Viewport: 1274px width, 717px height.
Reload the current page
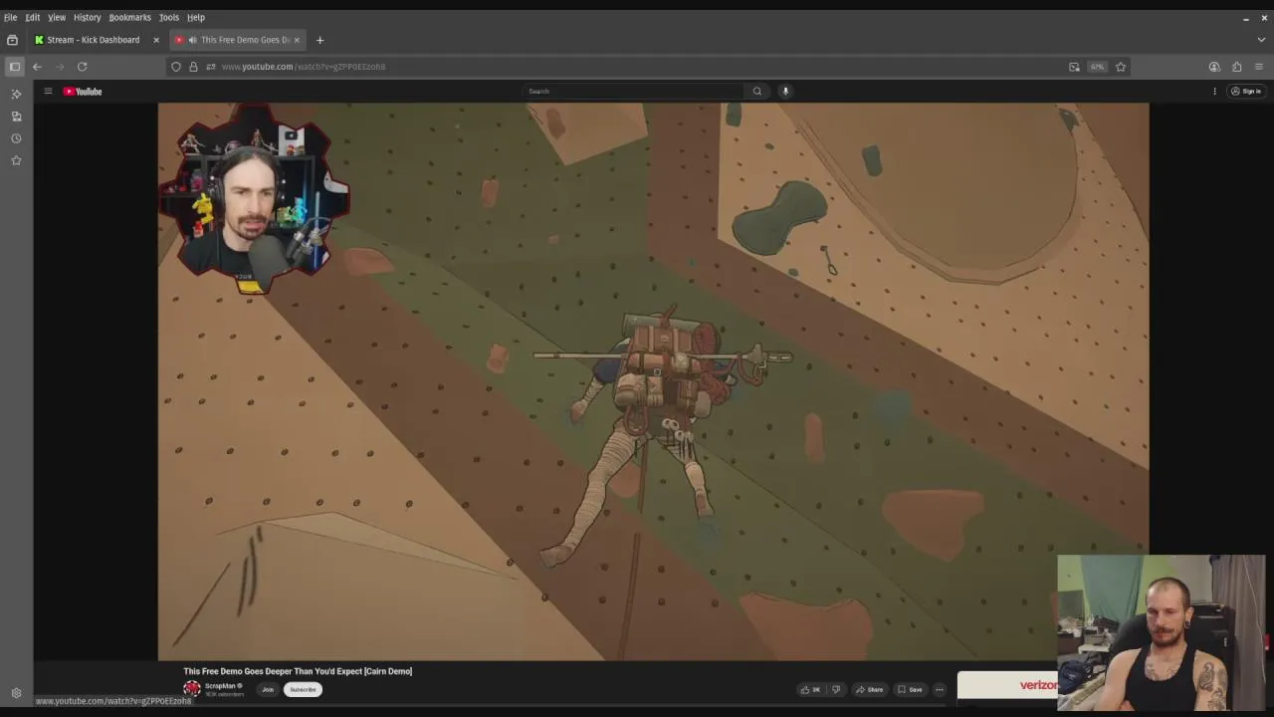(x=83, y=67)
